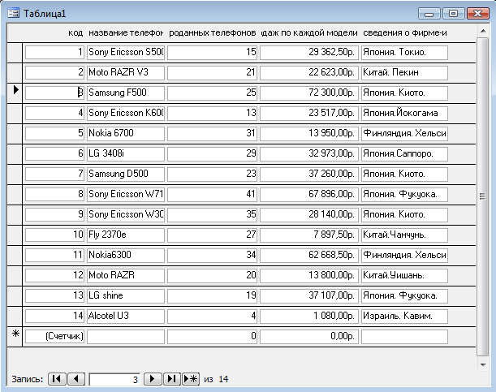Click the code field with value 7
The height and width of the screenshot is (392, 496).
pyautogui.click(x=54, y=174)
